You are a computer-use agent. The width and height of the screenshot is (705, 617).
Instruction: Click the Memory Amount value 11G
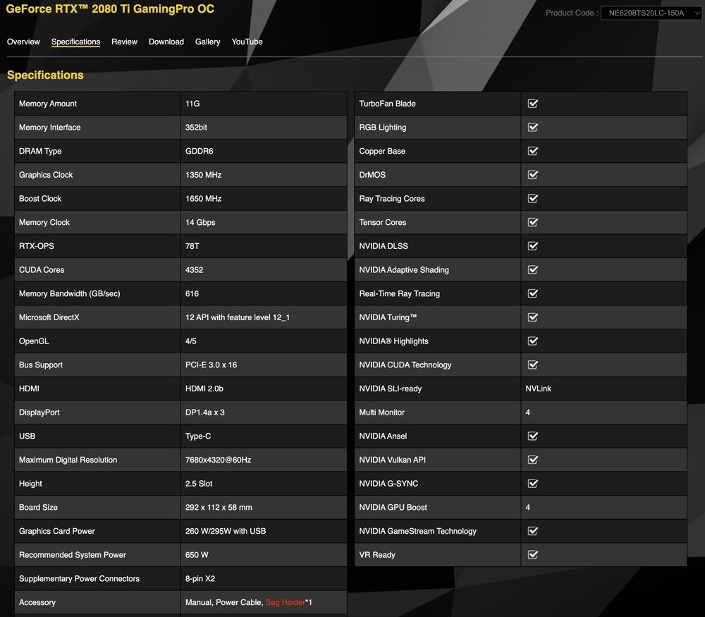pos(192,104)
